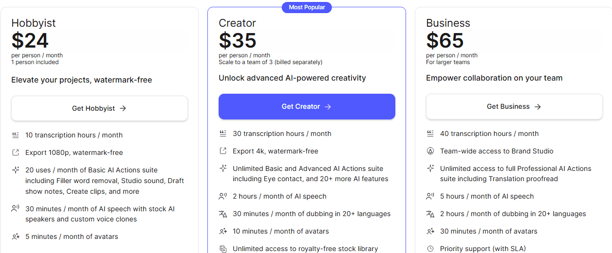Click the Get Business button

[514, 106]
